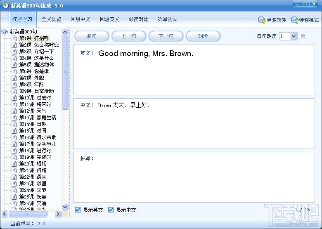This screenshot has width=322, height=229.
Task: Click the 新英语900句 book icon
Action: point(4,32)
